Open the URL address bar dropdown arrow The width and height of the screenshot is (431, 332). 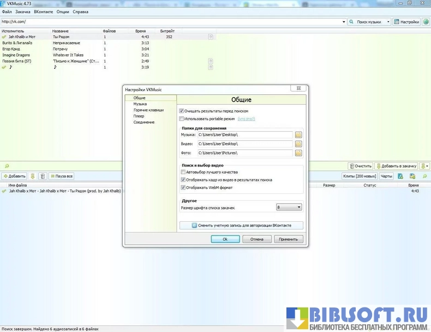[344, 22]
